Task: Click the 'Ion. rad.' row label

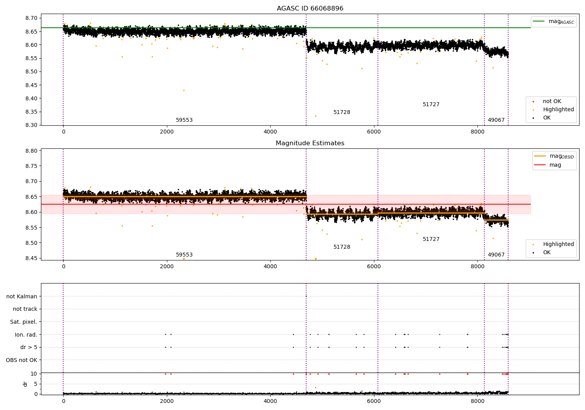Action: click(26, 335)
